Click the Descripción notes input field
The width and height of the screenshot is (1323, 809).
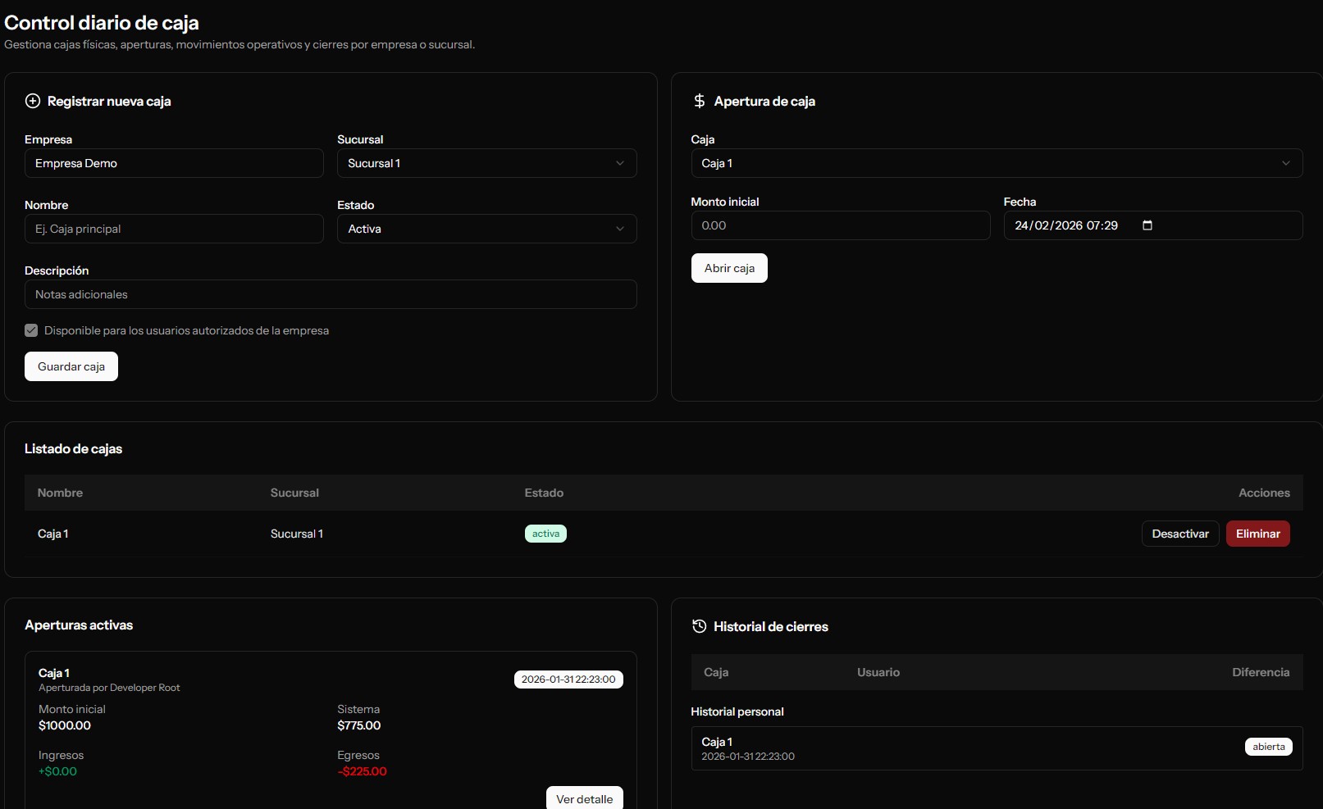[x=331, y=294]
